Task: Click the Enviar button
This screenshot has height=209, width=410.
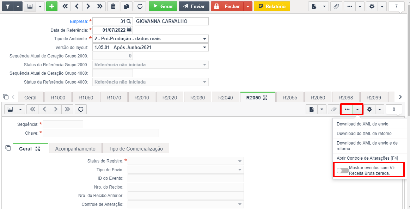Action: [194, 7]
